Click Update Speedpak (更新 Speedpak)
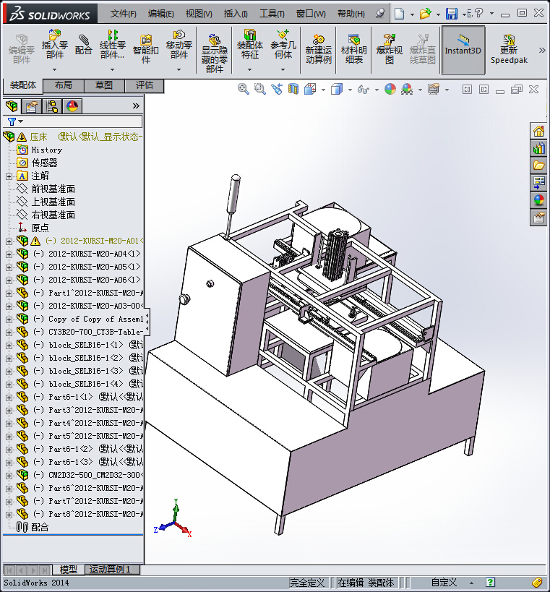The width and height of the screenshot is (550, 592). [509, 49]
